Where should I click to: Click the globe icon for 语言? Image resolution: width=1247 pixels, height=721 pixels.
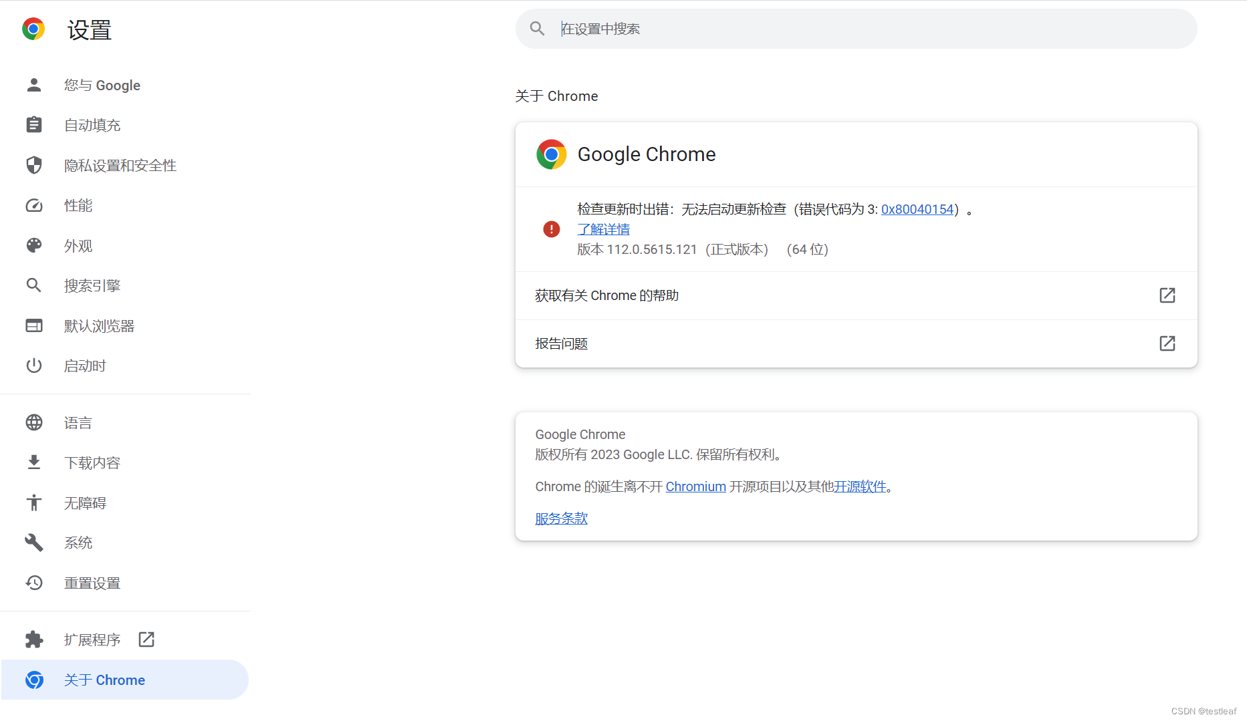pyautogui.click(x=34, y=422)
